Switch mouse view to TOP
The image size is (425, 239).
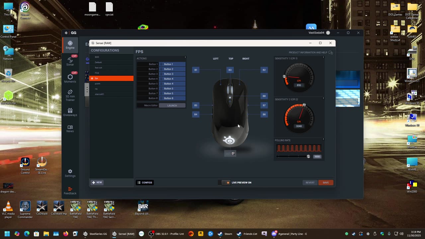tap(231, 59)
